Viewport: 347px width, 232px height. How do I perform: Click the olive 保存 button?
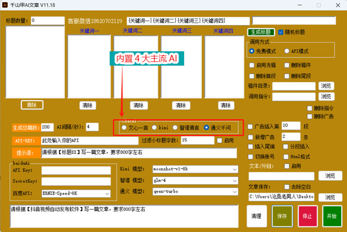[282, 216]
